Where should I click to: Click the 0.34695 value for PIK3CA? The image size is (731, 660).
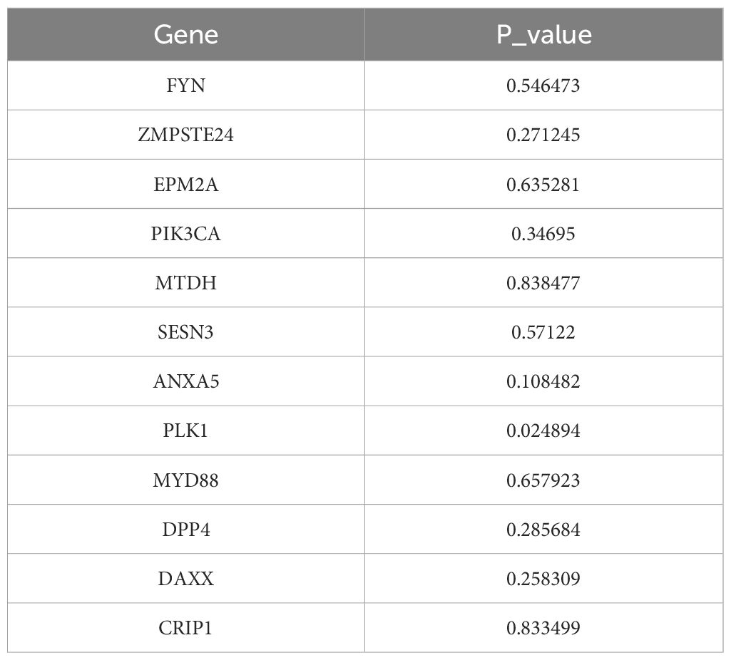coord(543,234)
